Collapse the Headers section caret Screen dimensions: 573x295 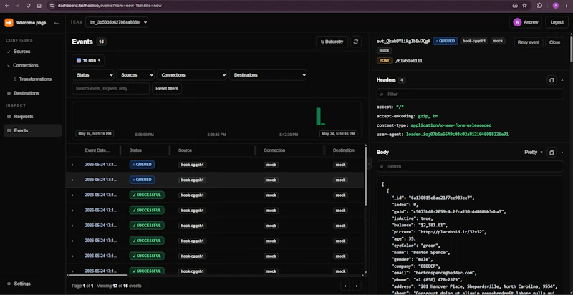click(x=562, y=80)
